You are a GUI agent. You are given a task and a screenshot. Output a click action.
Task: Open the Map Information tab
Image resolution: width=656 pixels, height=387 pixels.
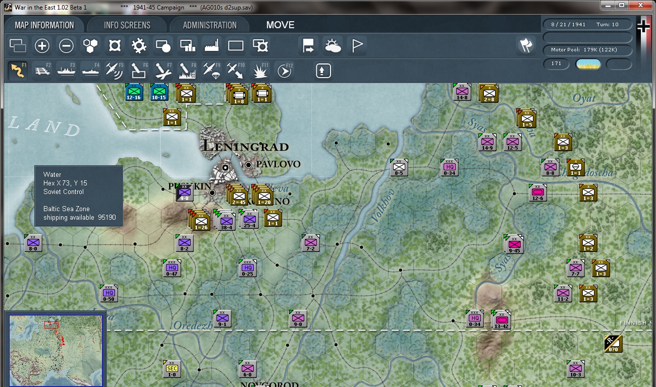coord(44,25)
